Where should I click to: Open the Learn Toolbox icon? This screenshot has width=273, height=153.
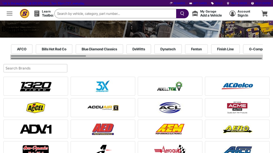pyautogui.click(x=37, y=14)
